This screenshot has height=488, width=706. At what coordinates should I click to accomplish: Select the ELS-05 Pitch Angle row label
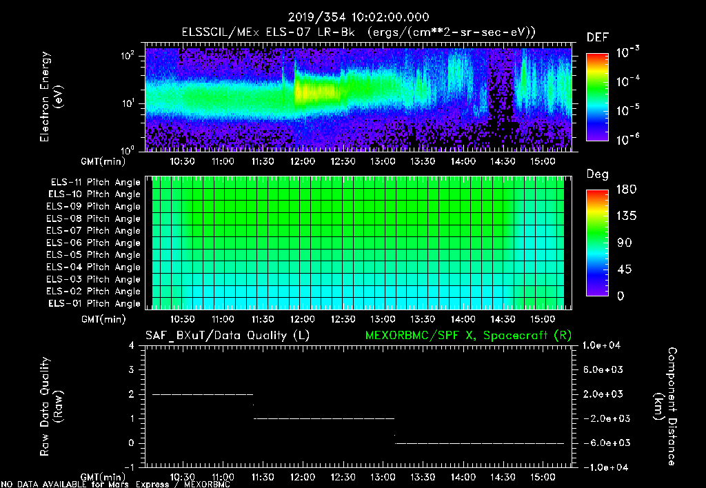pyautogui.click(x=93, y=255)
